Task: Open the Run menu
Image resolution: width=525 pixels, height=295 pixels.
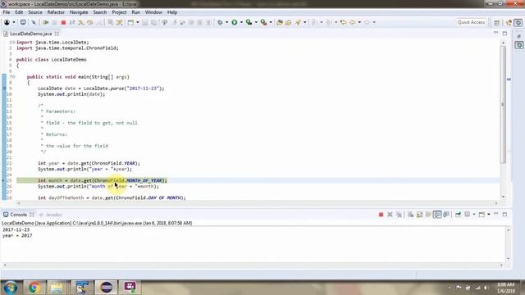Action: coord(135,12)
